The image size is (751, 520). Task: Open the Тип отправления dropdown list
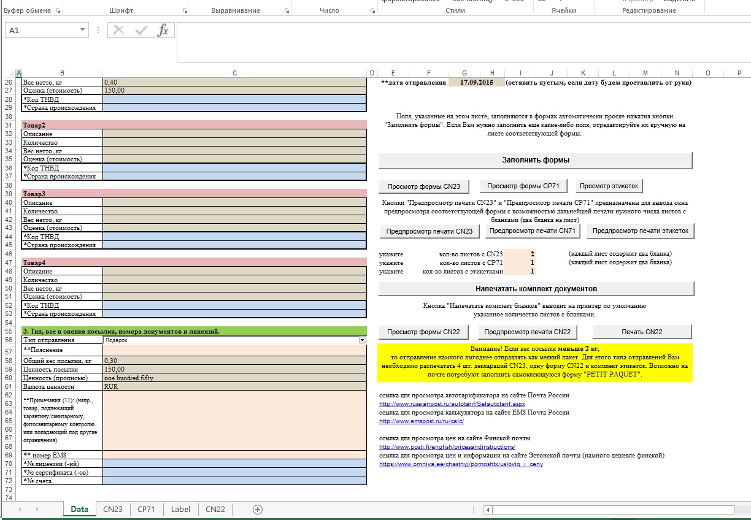(362, 340)
